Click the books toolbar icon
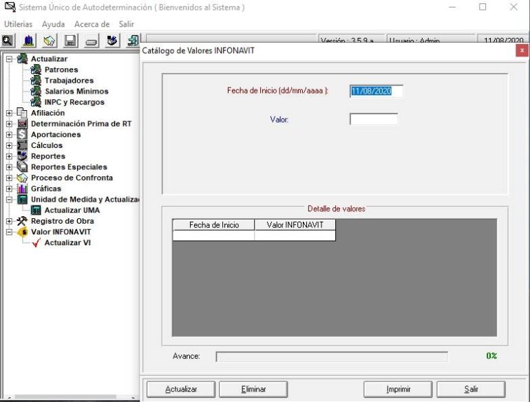The image size is (530, 402). click(x=28, y=41)
